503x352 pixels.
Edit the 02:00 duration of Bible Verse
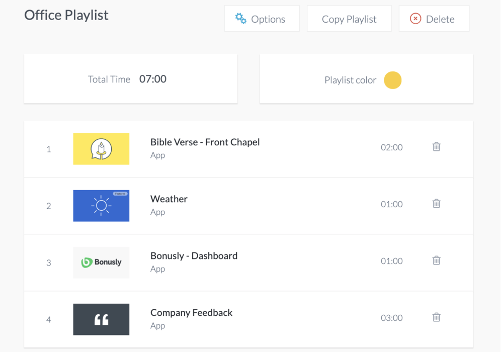pos(392,147)
